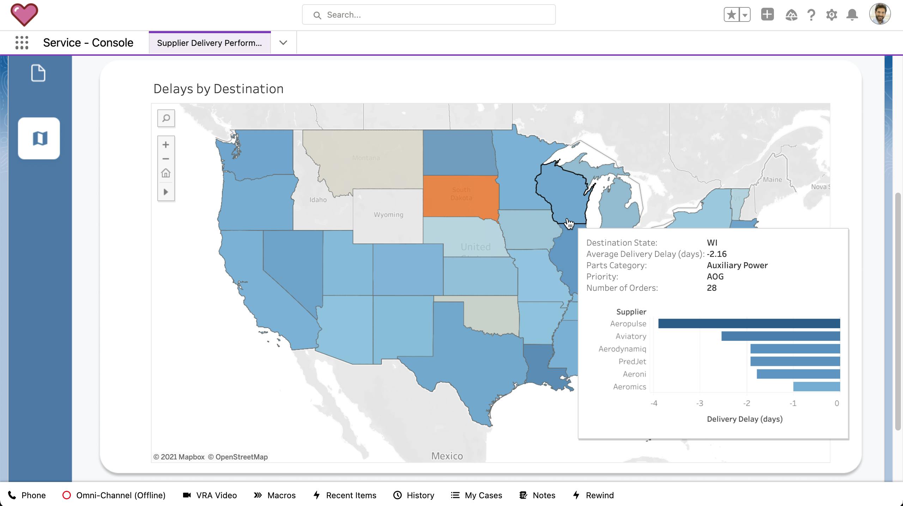Switch to the Supplier Delivery Performance tab

tap(210, 43)
